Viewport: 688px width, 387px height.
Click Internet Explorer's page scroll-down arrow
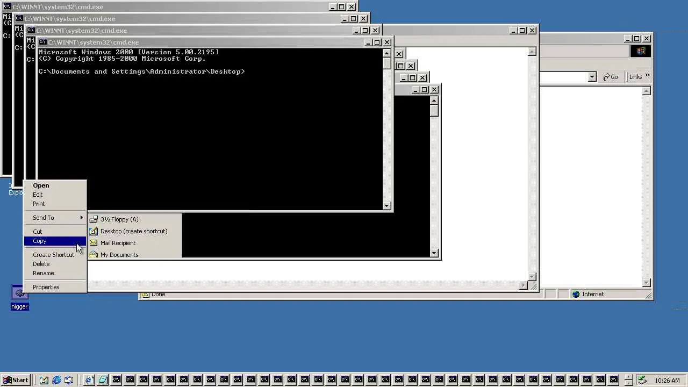click(647, 283)
